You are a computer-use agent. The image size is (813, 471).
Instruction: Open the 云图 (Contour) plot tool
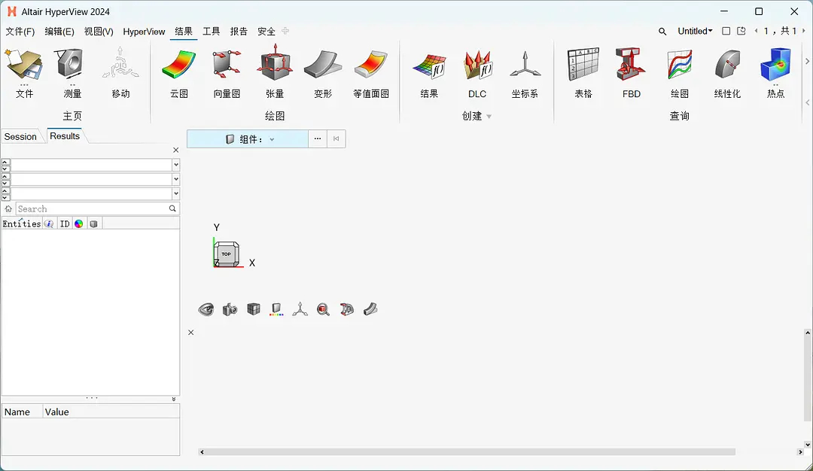coord(179,72)
